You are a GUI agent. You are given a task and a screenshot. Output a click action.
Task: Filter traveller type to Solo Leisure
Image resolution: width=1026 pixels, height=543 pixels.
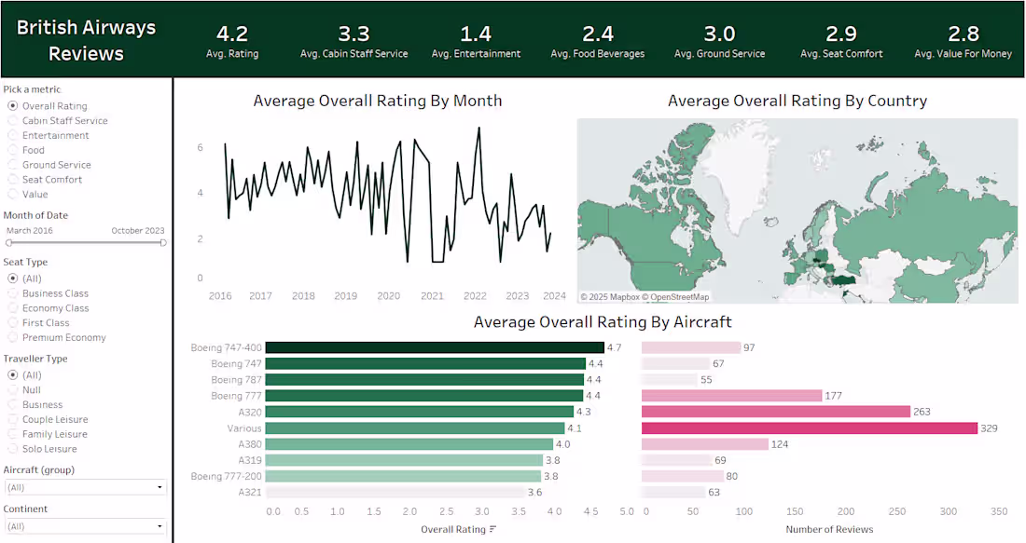click(12, 449)
